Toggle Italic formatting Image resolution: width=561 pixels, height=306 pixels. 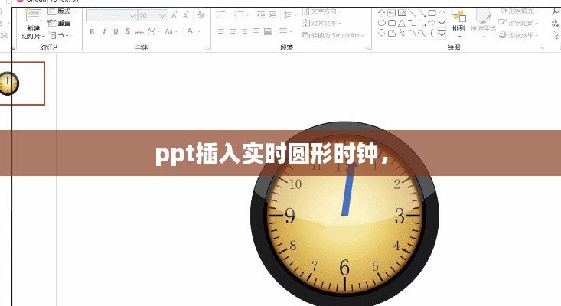tap(104, 31)
